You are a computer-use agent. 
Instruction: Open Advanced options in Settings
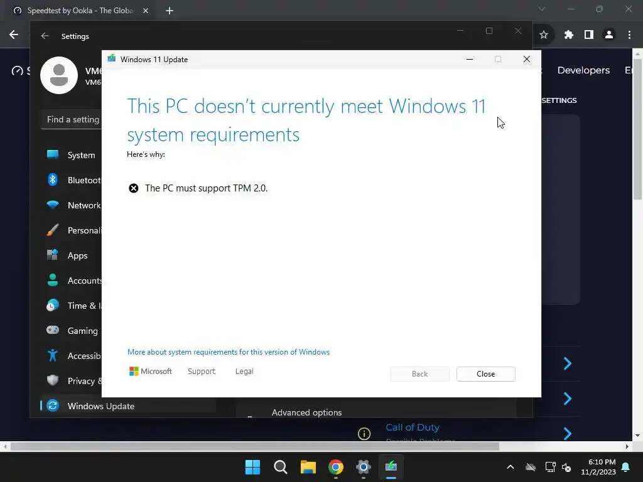click(306, 412)
